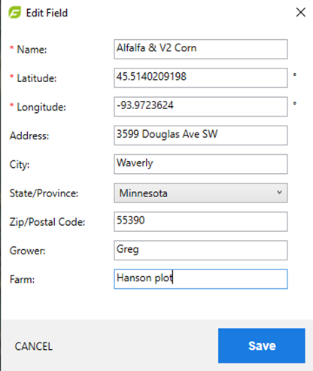Screen dimensions: 313x371
Task: Open the State/Province Minnesota dropdown
Action: (x=201, y=193)
